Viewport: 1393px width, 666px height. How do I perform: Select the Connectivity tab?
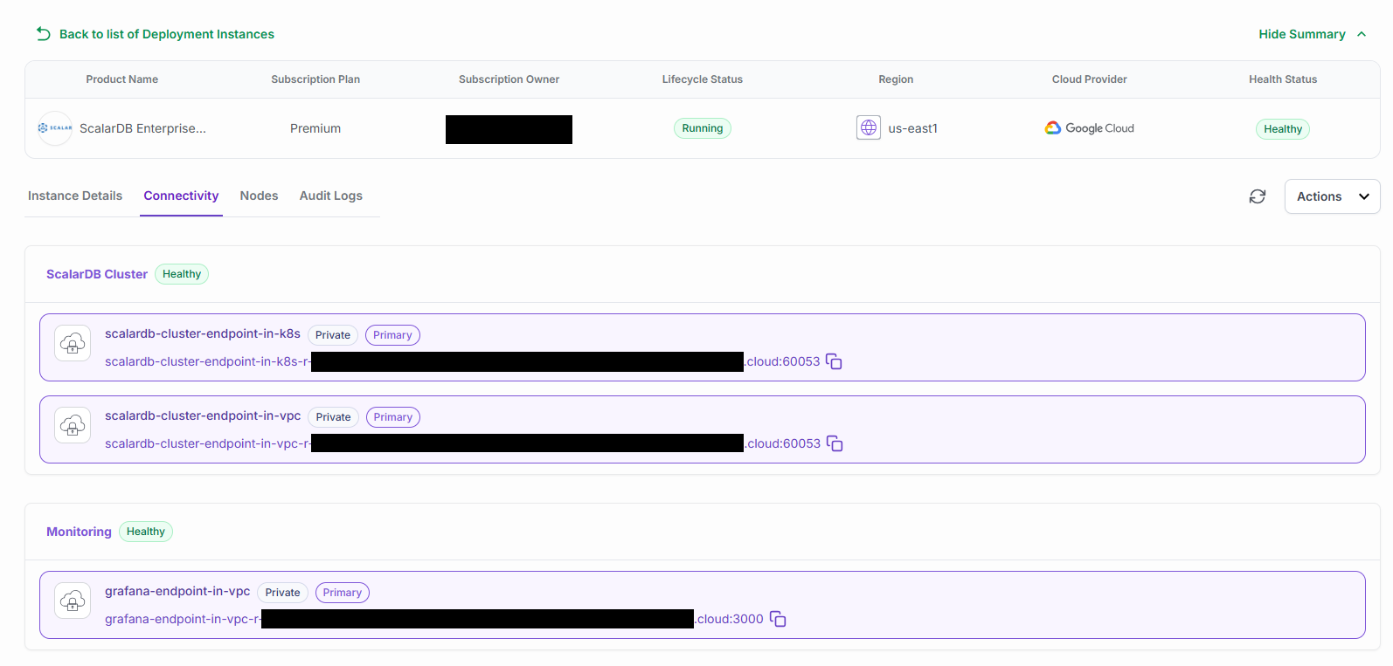(181, 196)
